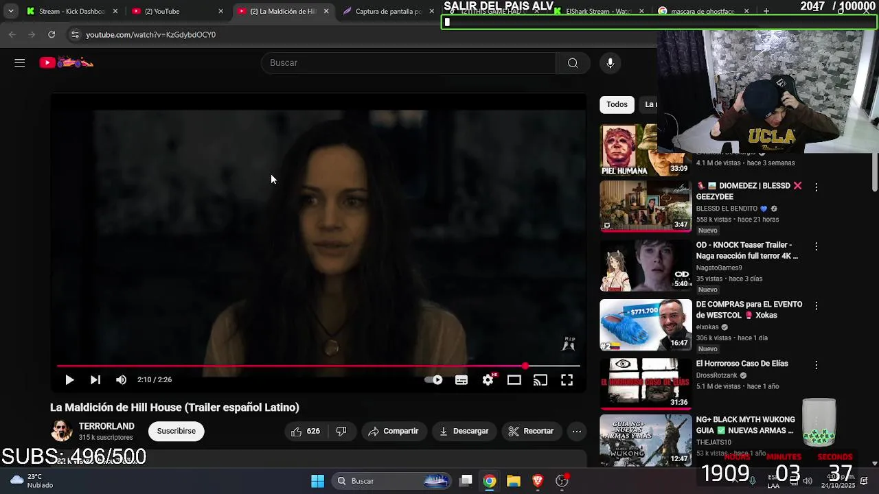
Task: Toggle autoplay switch in player
Action: 433,379
